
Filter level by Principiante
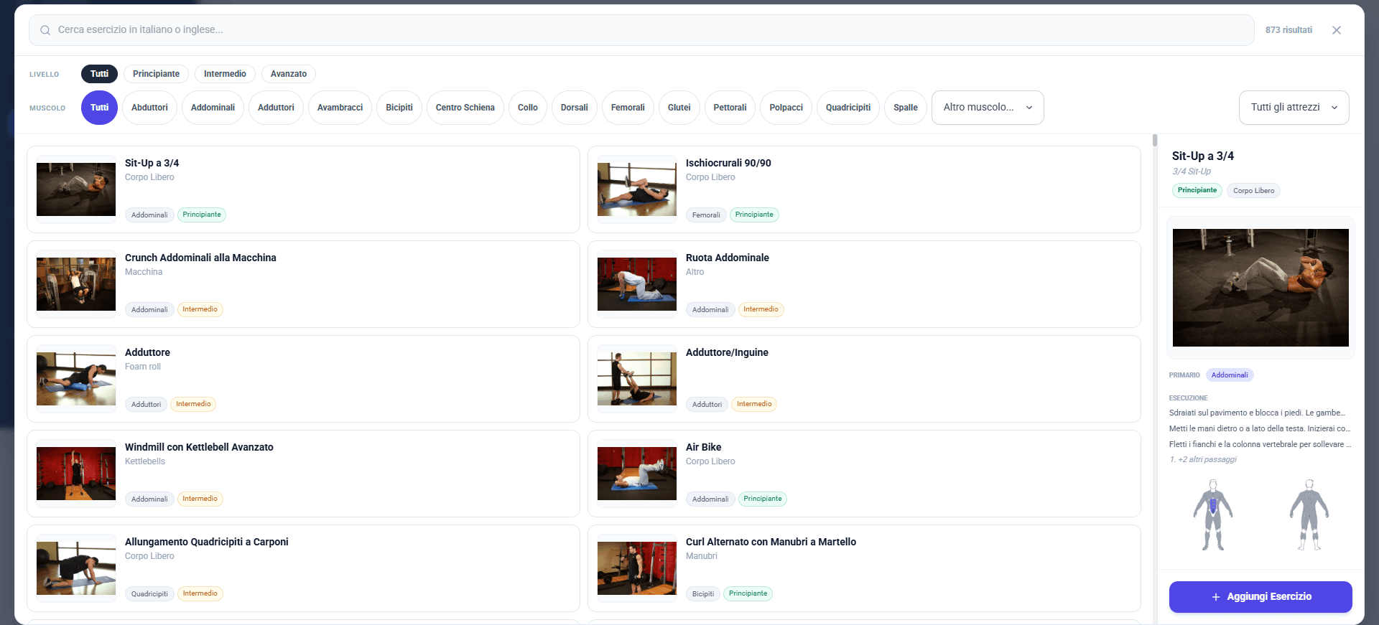156,74
